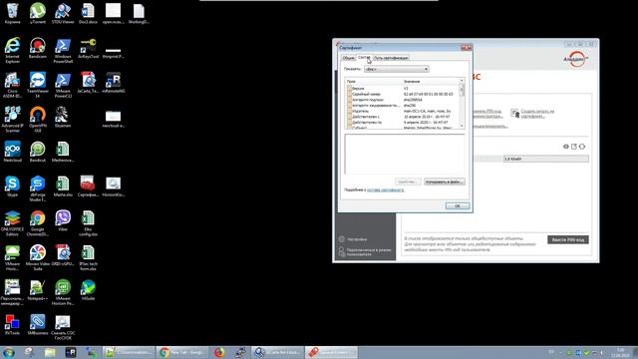Click the field value details text box
The width and height of the screenshot is (638, 359).
coord(405,154)
